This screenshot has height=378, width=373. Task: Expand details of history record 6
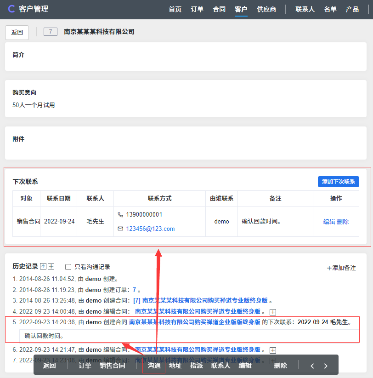coord(273,350)
